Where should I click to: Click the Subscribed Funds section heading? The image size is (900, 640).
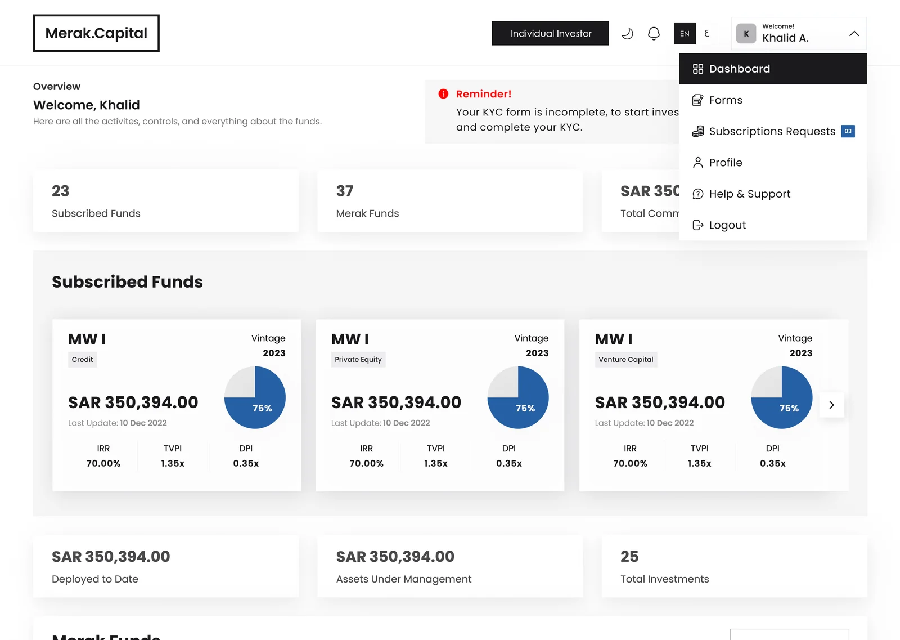[x=127, y=282]
